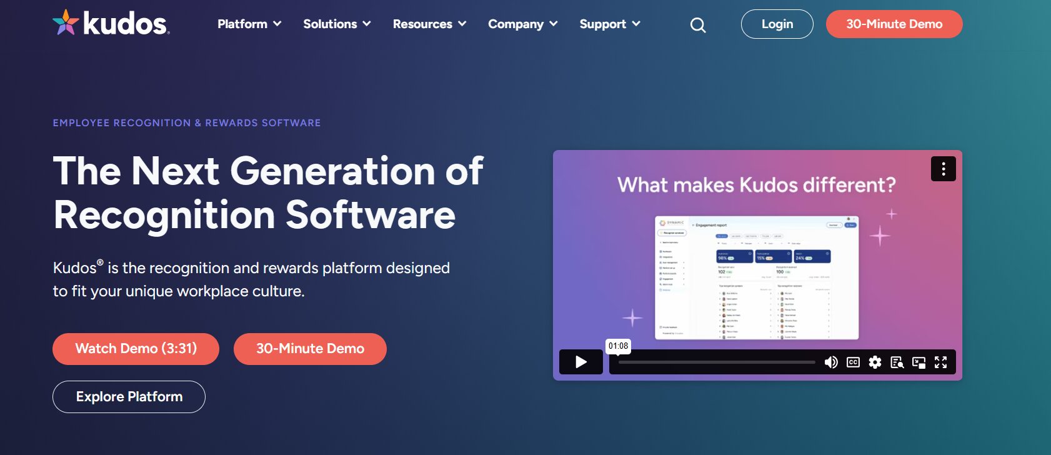Open the video transcript search icon
The width and height of the screenshot is (1051, 455).
coord(897,362)
